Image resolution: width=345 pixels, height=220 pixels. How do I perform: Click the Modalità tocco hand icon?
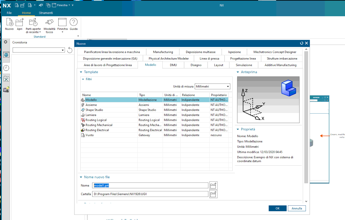tap(49, 22)
